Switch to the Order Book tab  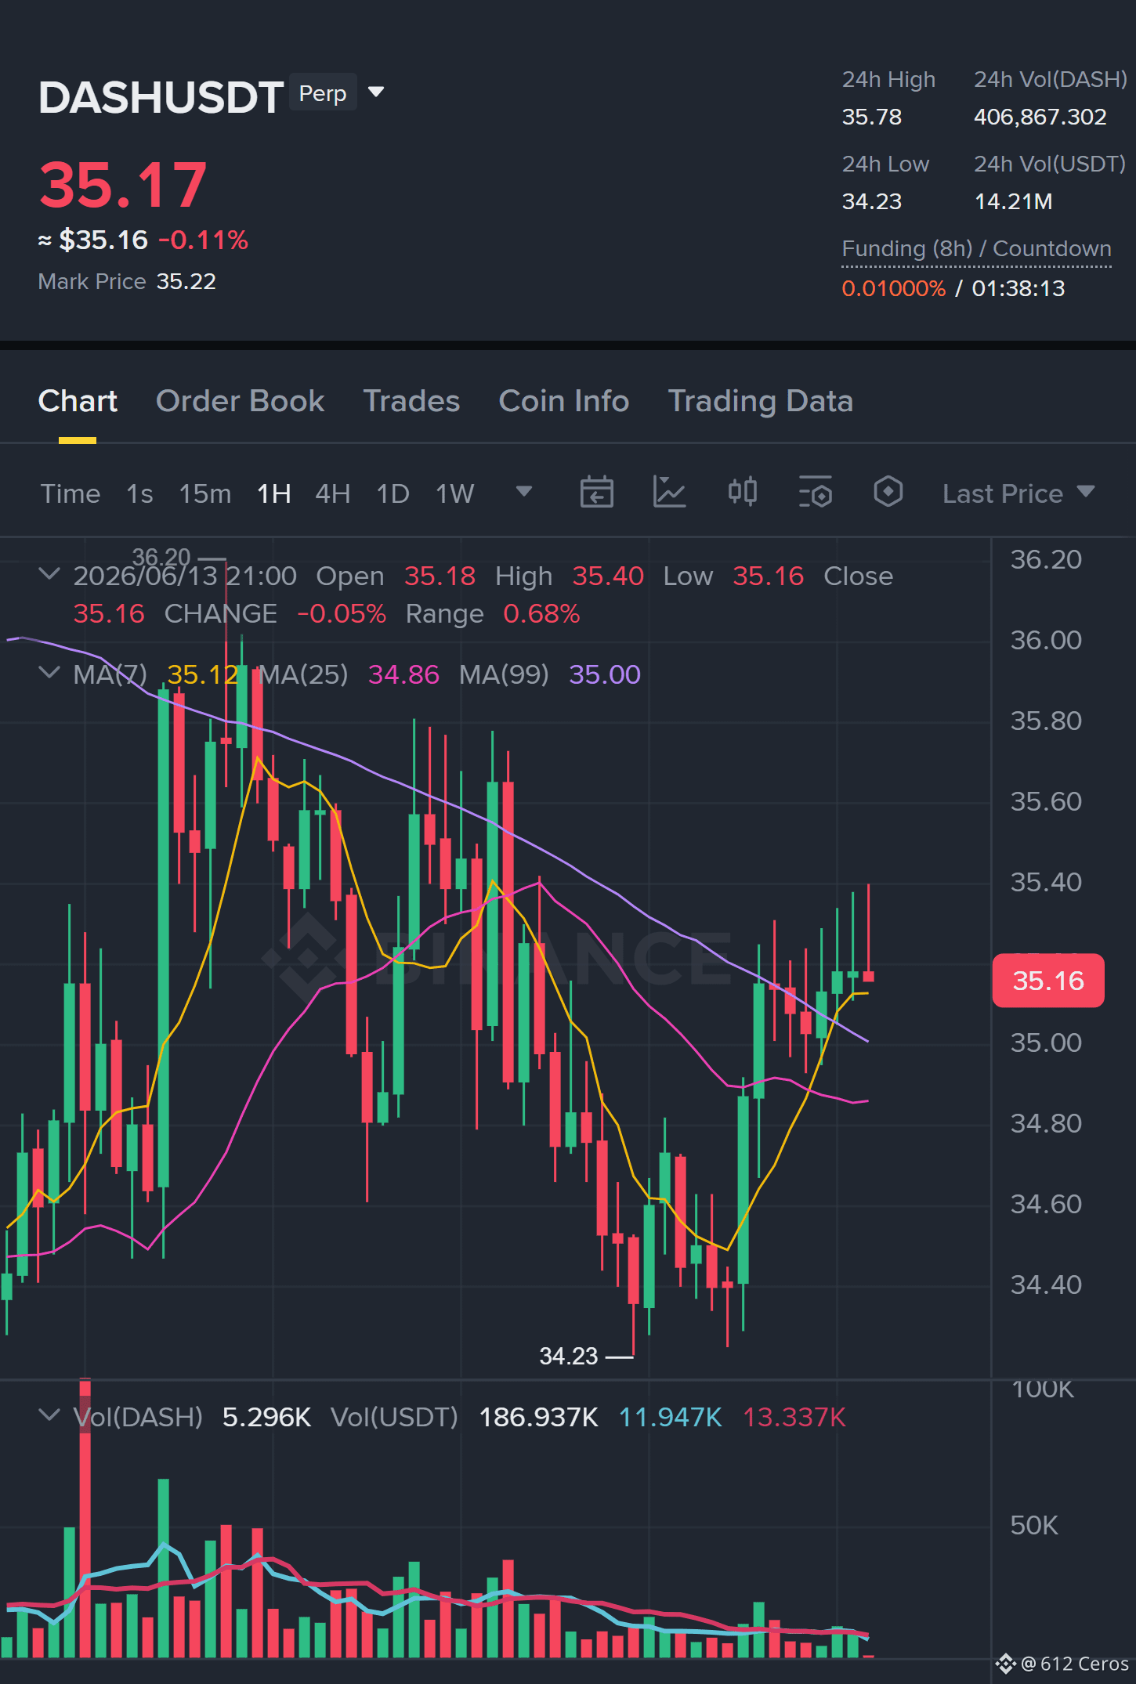[240, 401]
